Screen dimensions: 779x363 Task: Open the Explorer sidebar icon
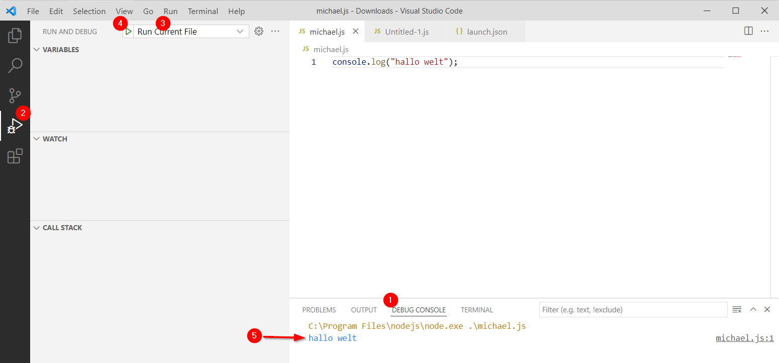(15, 35)
